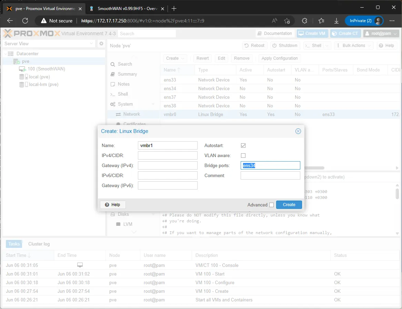Open the Bulk Actions dropdown

[354, 46]
